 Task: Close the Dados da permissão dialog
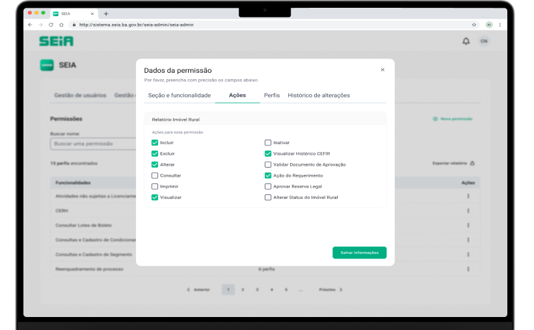pyautogui.click(x=382, y=70)
